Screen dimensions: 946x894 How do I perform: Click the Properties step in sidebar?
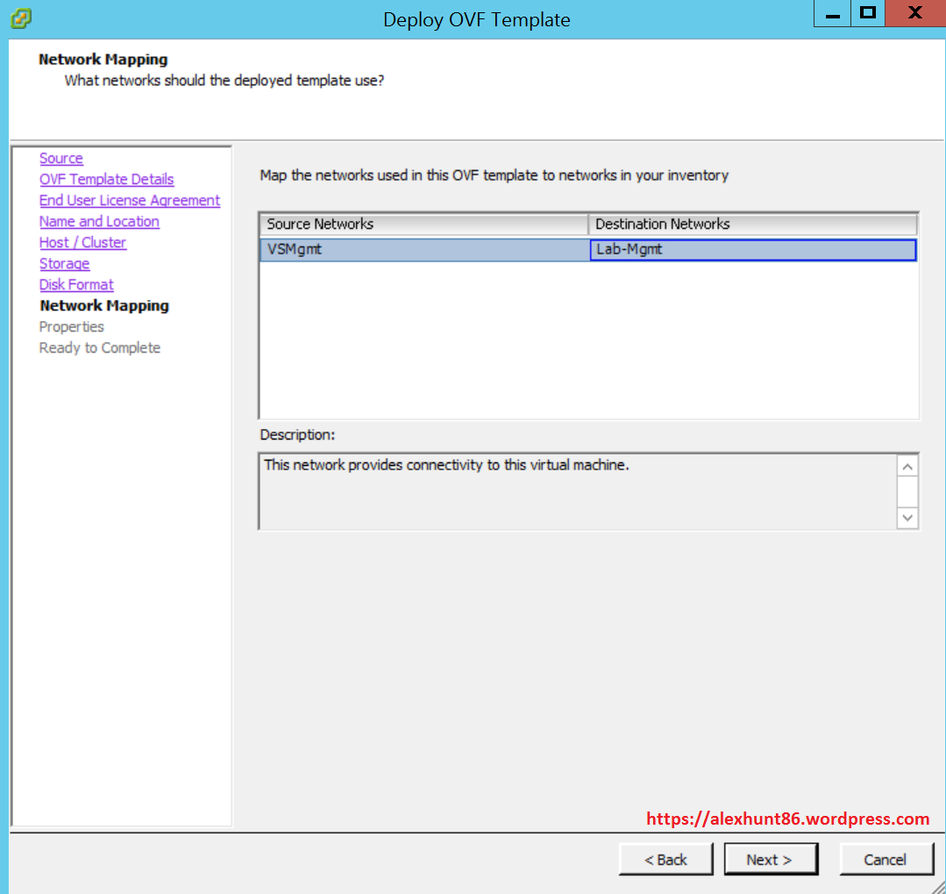(x=72, y=327)
